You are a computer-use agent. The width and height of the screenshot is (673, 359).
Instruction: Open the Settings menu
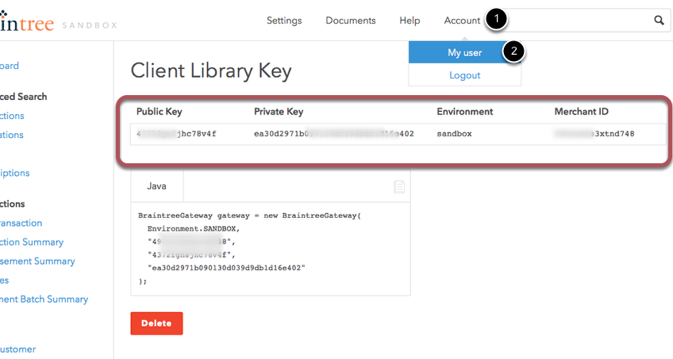click(x=284, y=21)
